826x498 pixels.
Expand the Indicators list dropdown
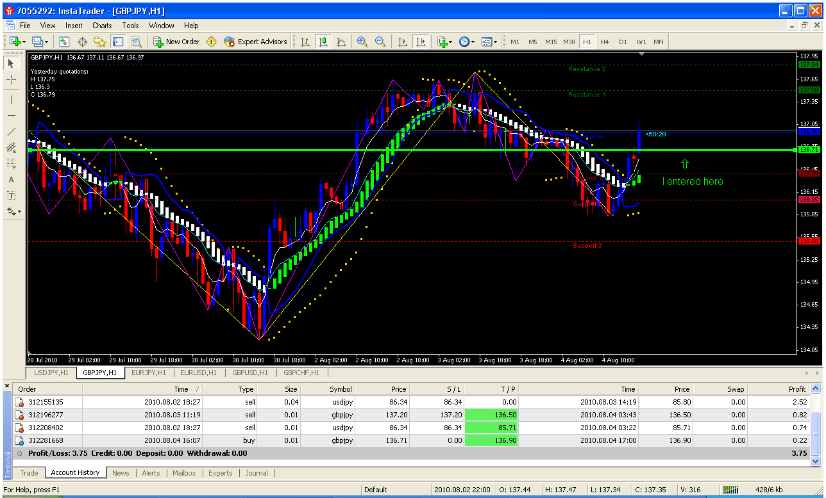tap(444, 42)
